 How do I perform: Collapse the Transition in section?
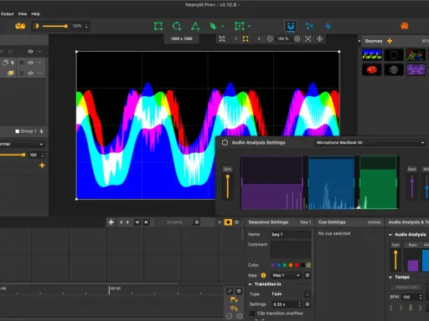pos(250,284)
